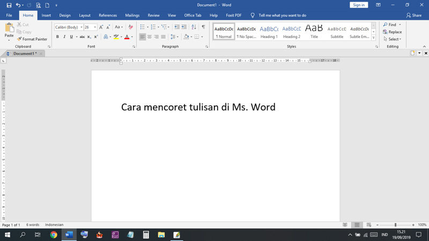This screenshot has height=241, width=429.
Task: Click Replace in Editing group
Action: tap(393, 32)
